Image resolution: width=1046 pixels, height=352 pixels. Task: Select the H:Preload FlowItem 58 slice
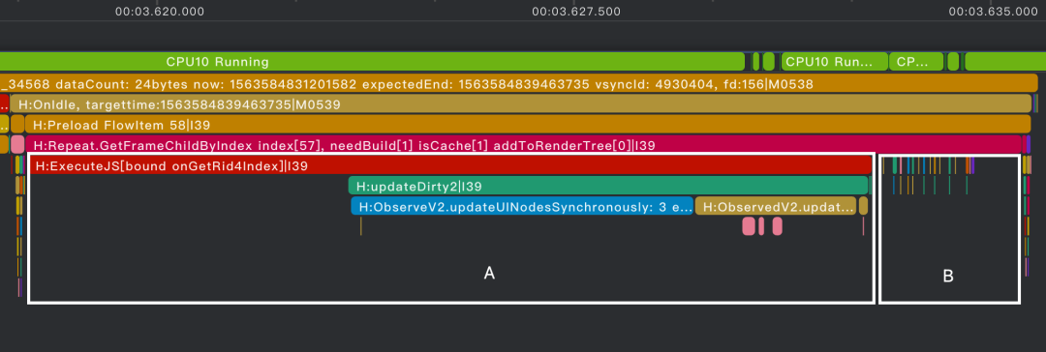coord(528,125)
